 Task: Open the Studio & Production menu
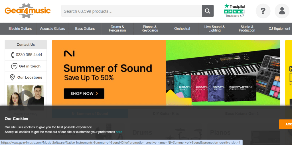[247, 29]
